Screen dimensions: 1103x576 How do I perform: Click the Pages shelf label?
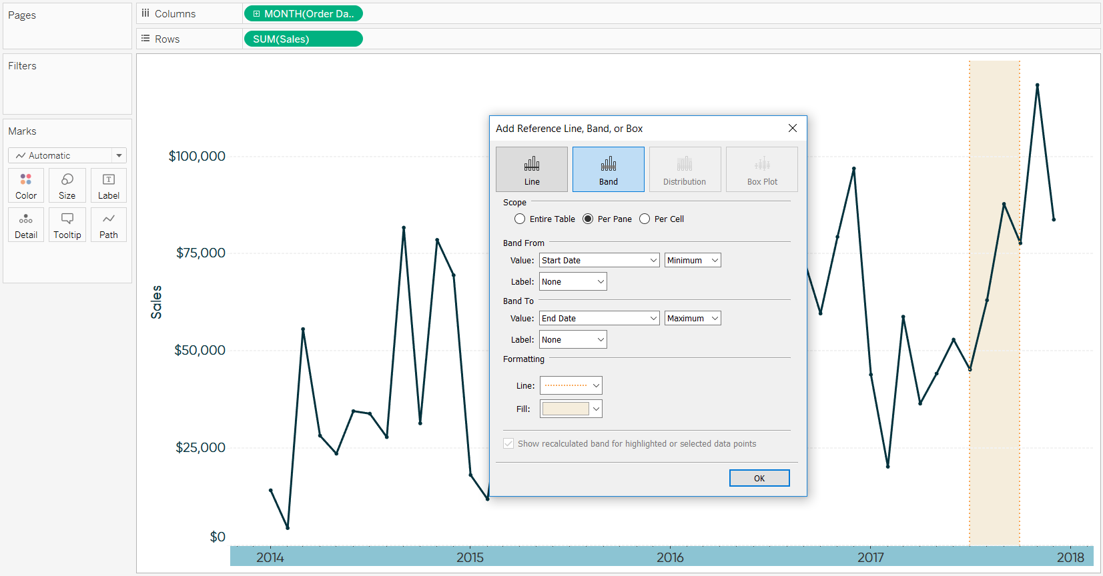tap(22, 15)
